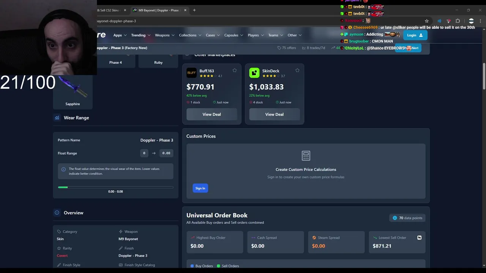This screenshot has height=273, width=486.
Task: Expand the Other dropdown menu
Action: 295,35
